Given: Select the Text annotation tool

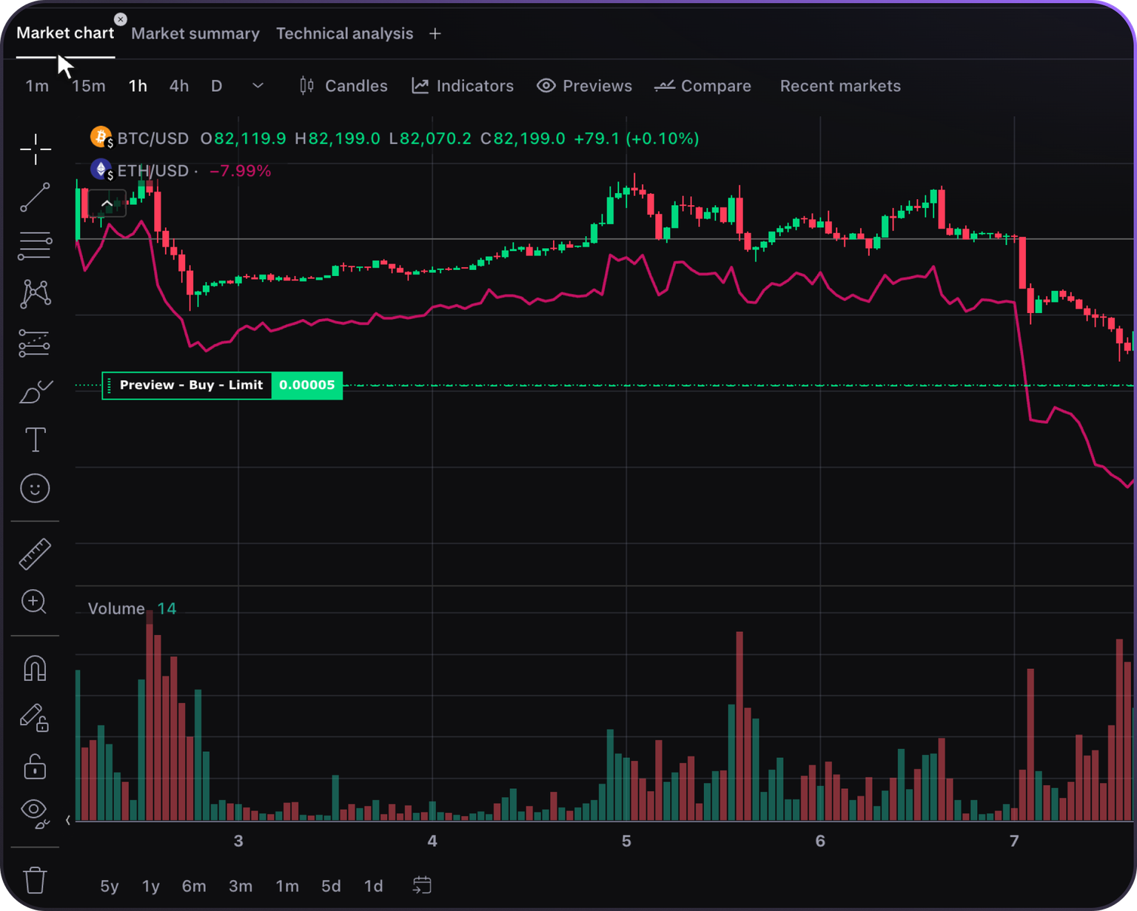Looking at the screenshot, I should pyautogui.click(x=35, y=440).
